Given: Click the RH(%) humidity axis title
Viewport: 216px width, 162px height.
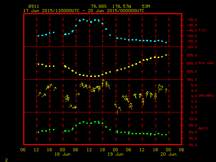Looking at the screenshot, I should point(203,128).
